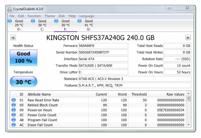Minimize the CrystalDiskInfo window
Image resolution: width=201 pixels, height=138 pixels.
pos(169,8)
